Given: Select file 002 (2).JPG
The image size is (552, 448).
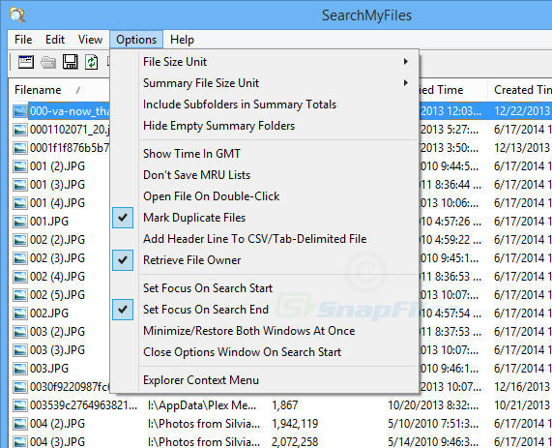Looking at the screenshot, I should (57, 240).
